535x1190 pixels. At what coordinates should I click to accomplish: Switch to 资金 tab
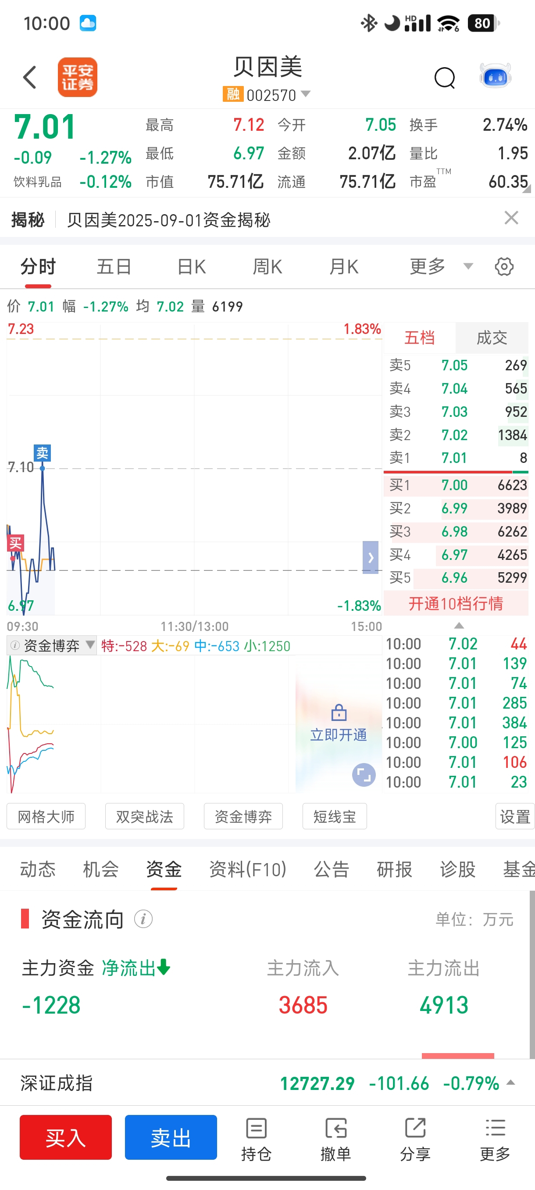pos(164,869)
